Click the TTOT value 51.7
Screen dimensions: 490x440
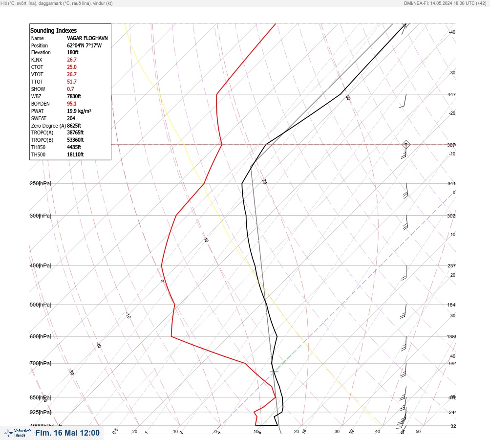tap(71, 82)
